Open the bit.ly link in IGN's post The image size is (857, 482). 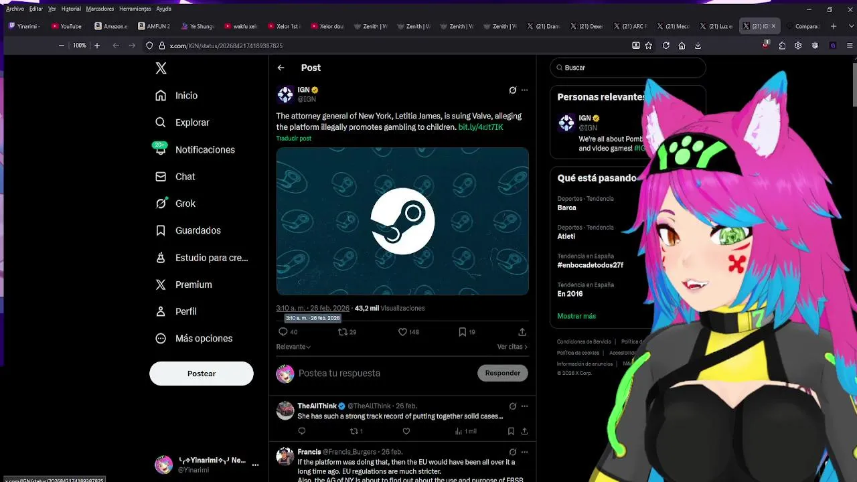tap(481, 127)
